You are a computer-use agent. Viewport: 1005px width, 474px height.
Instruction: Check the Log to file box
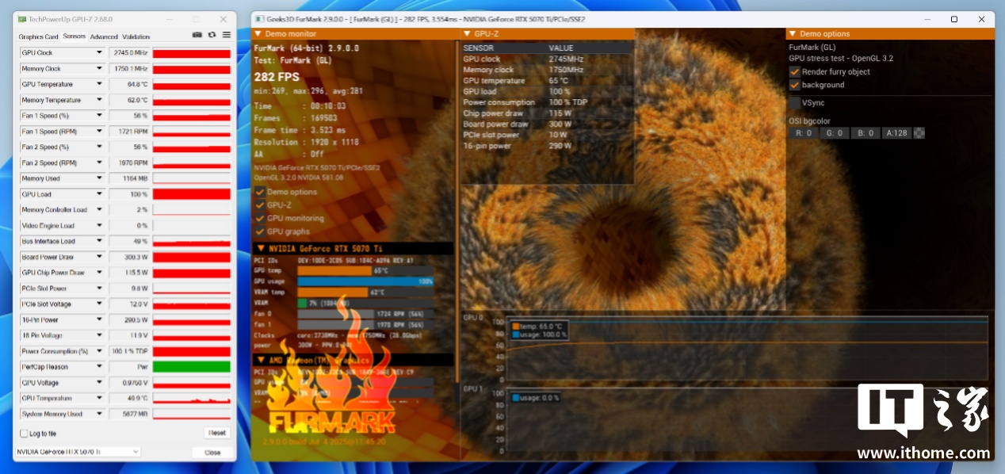coord(23,434)
